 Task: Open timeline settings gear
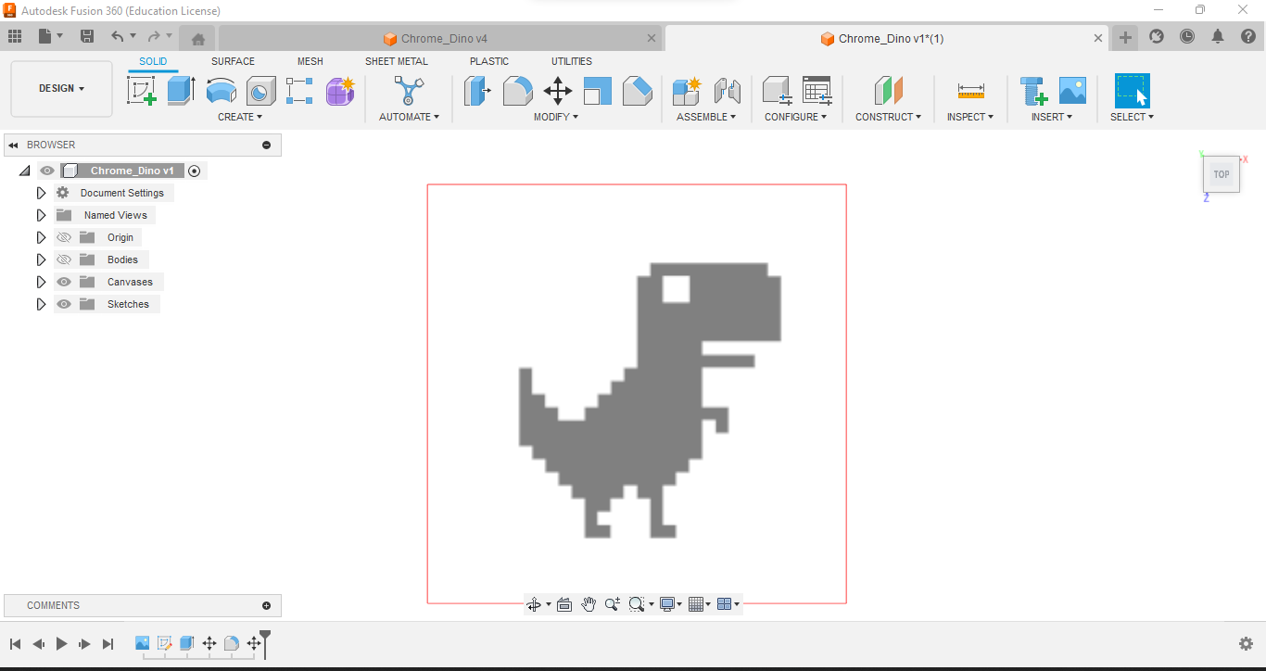1247,643
